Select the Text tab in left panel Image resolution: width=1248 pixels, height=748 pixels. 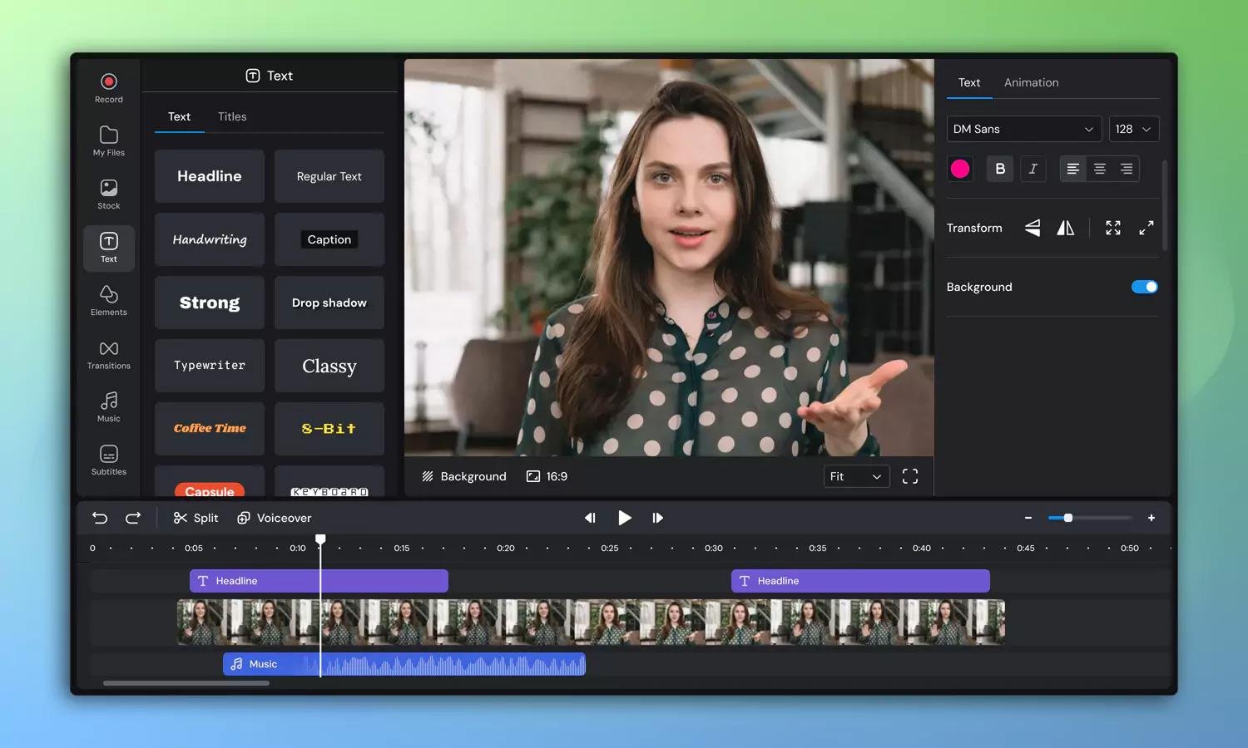coord(179,116)
